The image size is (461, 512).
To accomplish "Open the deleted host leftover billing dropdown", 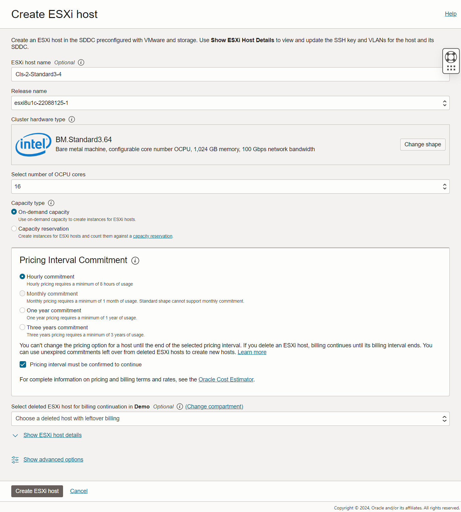I will tap(230, 419).
